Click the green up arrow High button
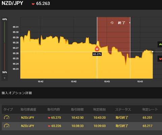 (160, 44)
